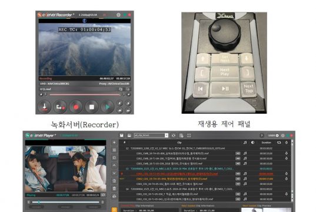Image resolution: width=316 pixels, height=212 pixels.
Task: Move clip down with chevron-down button
Action: click(114, 173)
